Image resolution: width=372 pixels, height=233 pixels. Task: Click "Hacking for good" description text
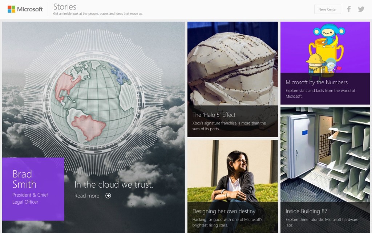tap(227, 222)
